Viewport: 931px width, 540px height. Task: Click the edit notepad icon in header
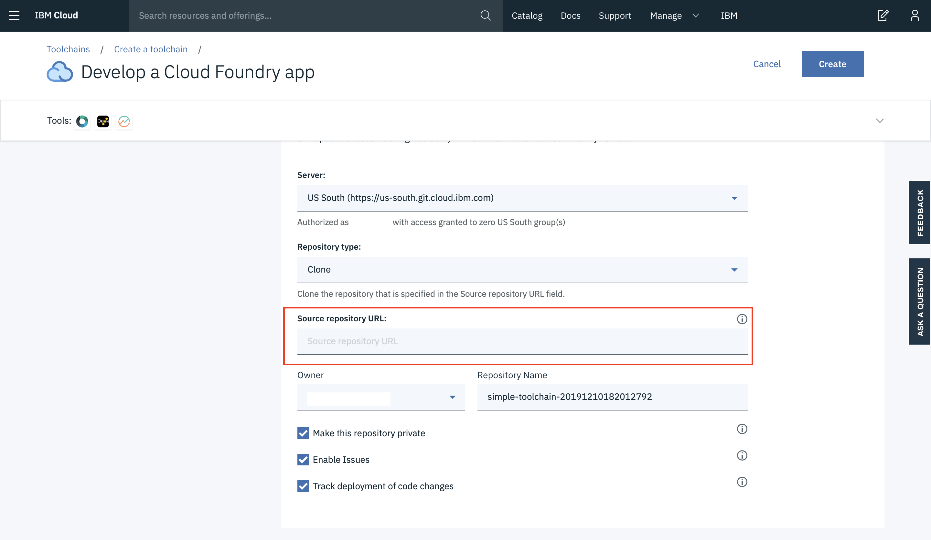click(x=883, y=16)
